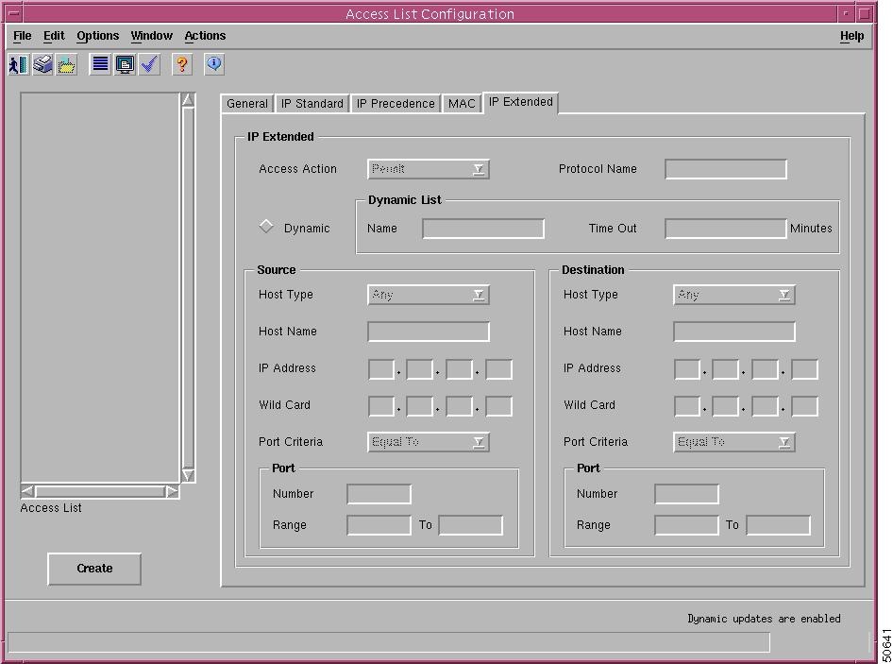Click the Source Port Range To field

point(470,525)
